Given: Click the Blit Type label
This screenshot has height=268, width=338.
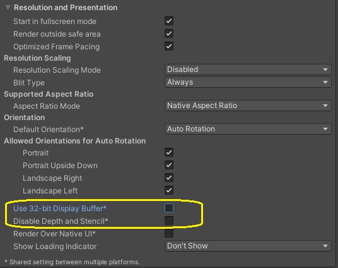Looking at the screenshot, I should (29, 83).
